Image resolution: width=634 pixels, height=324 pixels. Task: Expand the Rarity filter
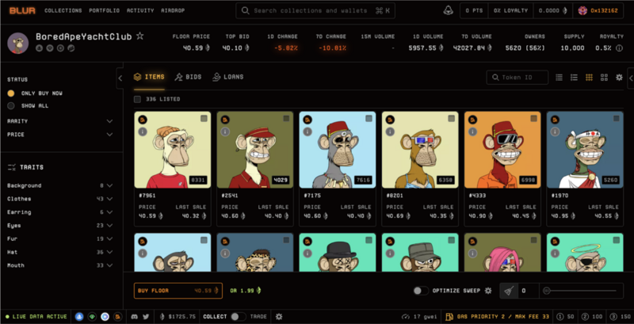click(x=109, y=121)
